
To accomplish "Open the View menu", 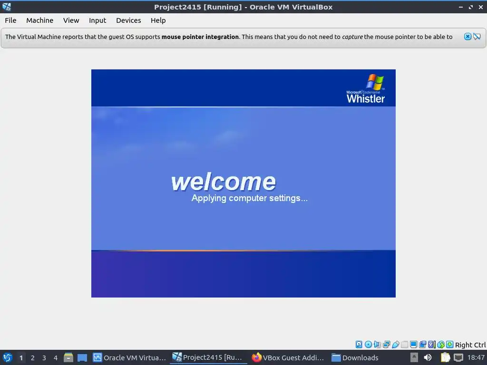I will [71, 20].
